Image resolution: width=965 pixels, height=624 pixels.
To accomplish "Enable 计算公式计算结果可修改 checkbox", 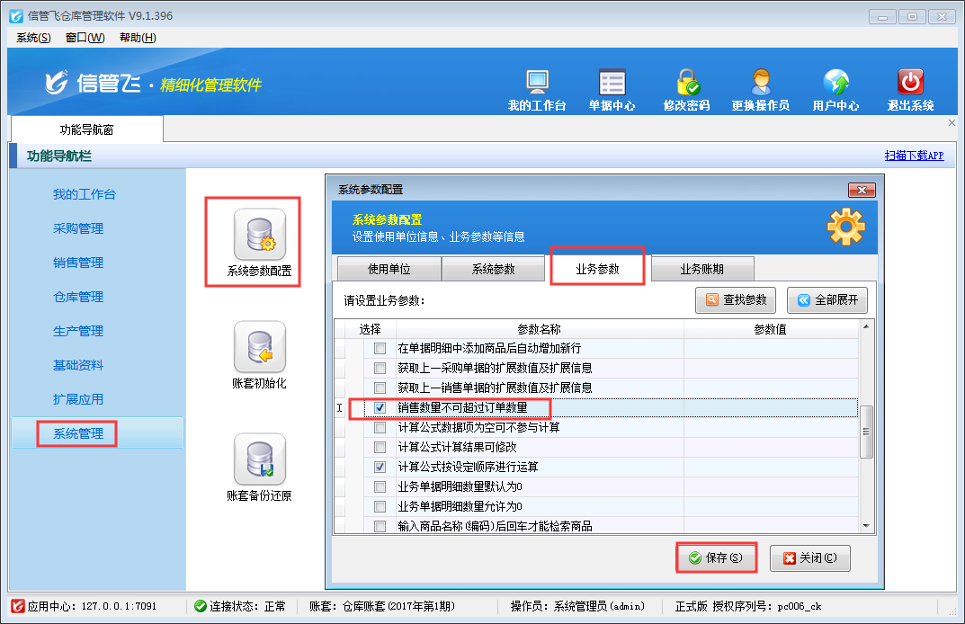I will (x=380, y=447).
